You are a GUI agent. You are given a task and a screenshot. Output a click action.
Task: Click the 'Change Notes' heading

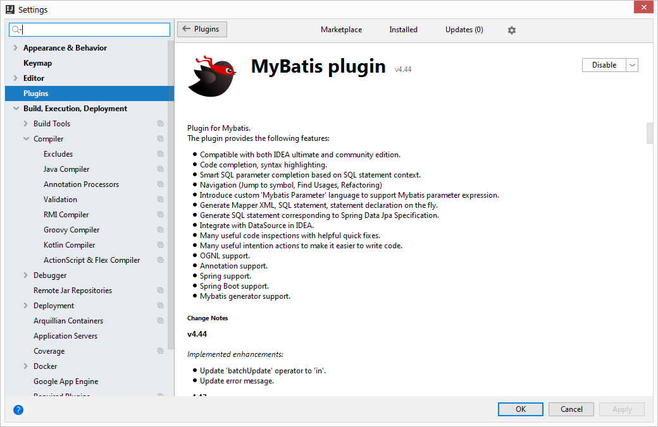tap(208, 318)
